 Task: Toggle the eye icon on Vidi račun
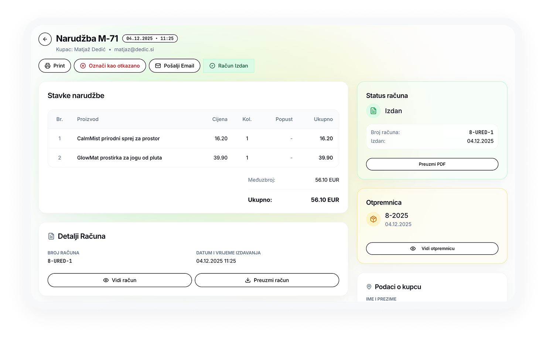(x=105, y=280)
